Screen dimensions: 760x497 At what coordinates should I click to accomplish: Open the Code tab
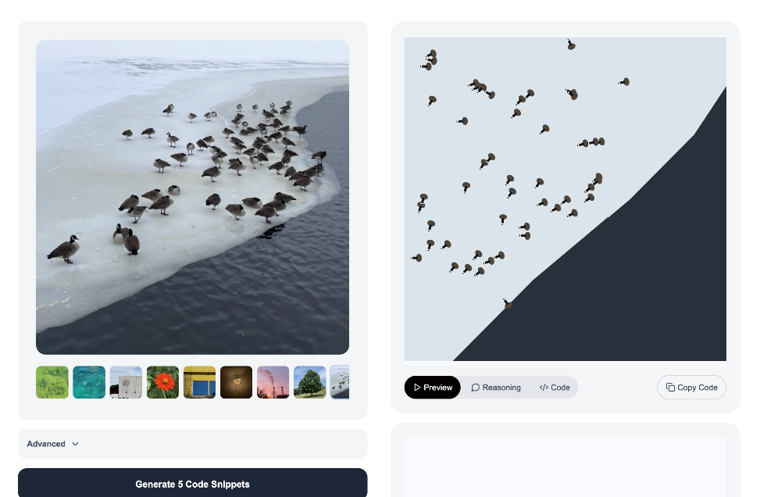pos(555,388)
